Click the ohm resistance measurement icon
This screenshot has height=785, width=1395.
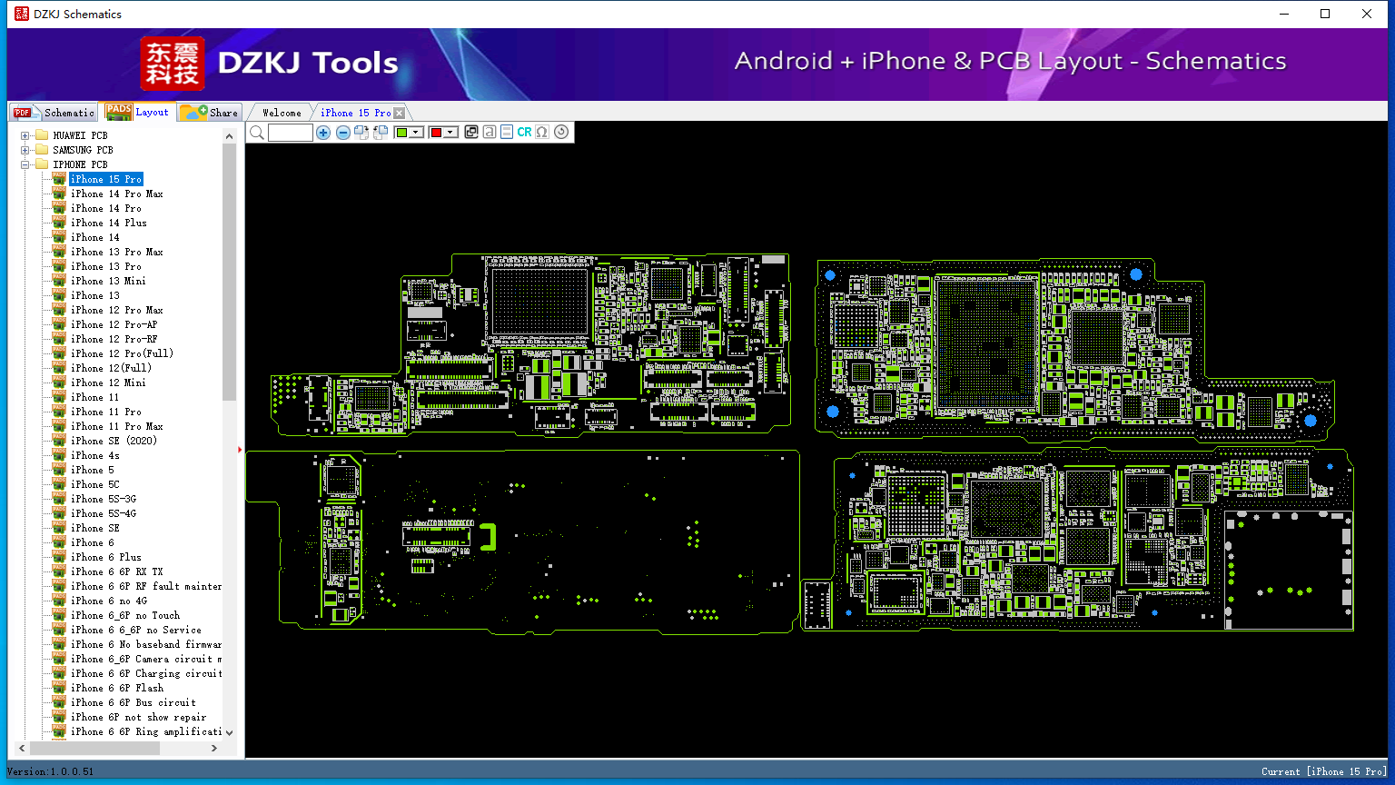[542, 132]
